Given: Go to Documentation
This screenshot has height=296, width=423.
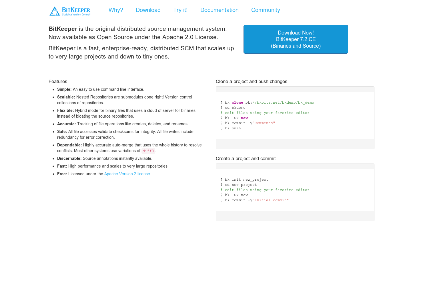Looking at the screenshot, I should point(220,10).
